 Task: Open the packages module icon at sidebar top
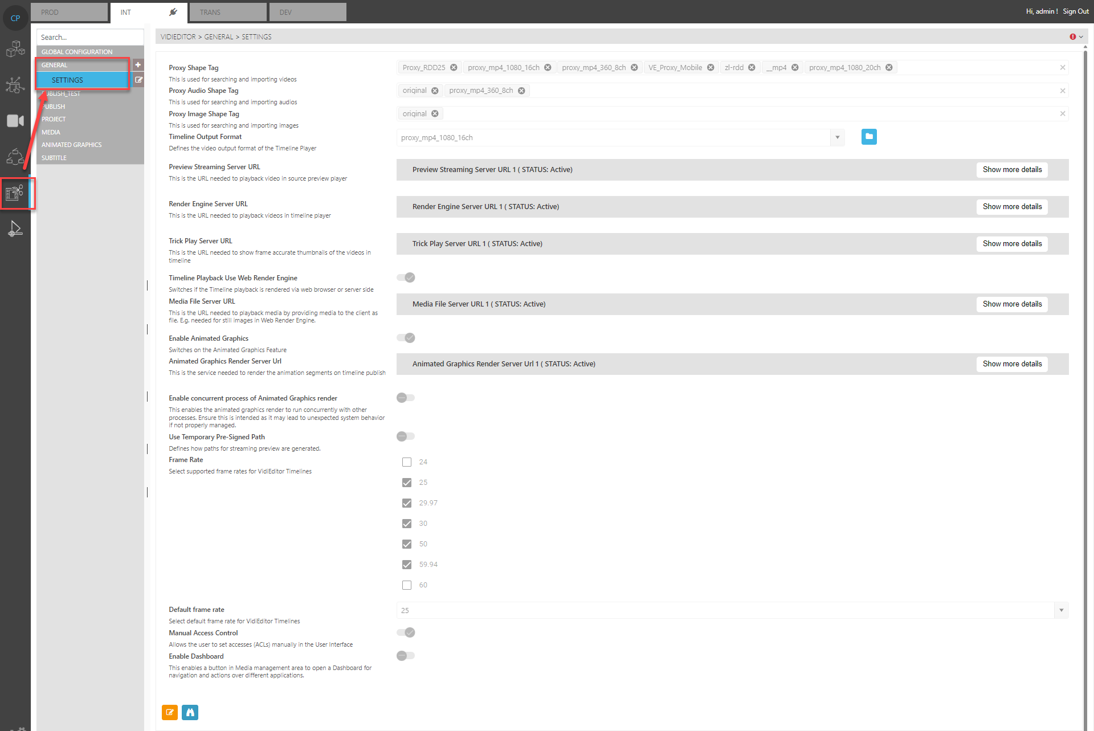coord(15,49)
